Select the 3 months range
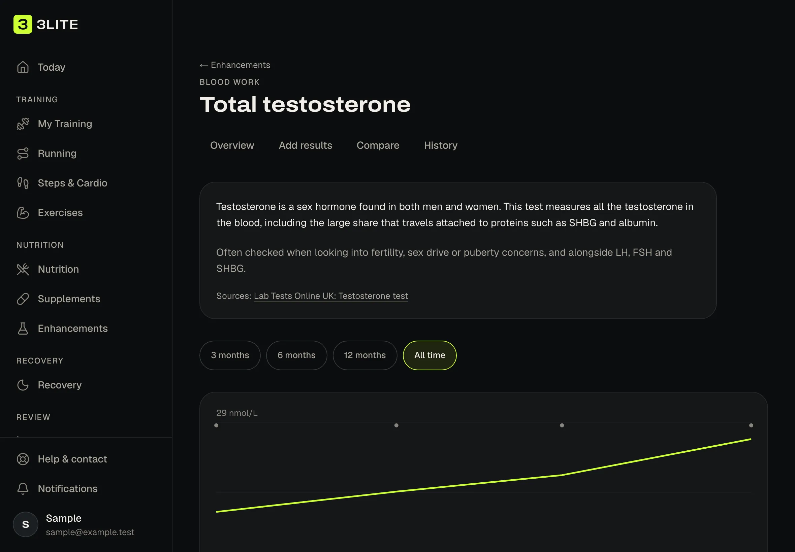The height and width of the screenshot is (552, 795). click(x=230, y=355)
